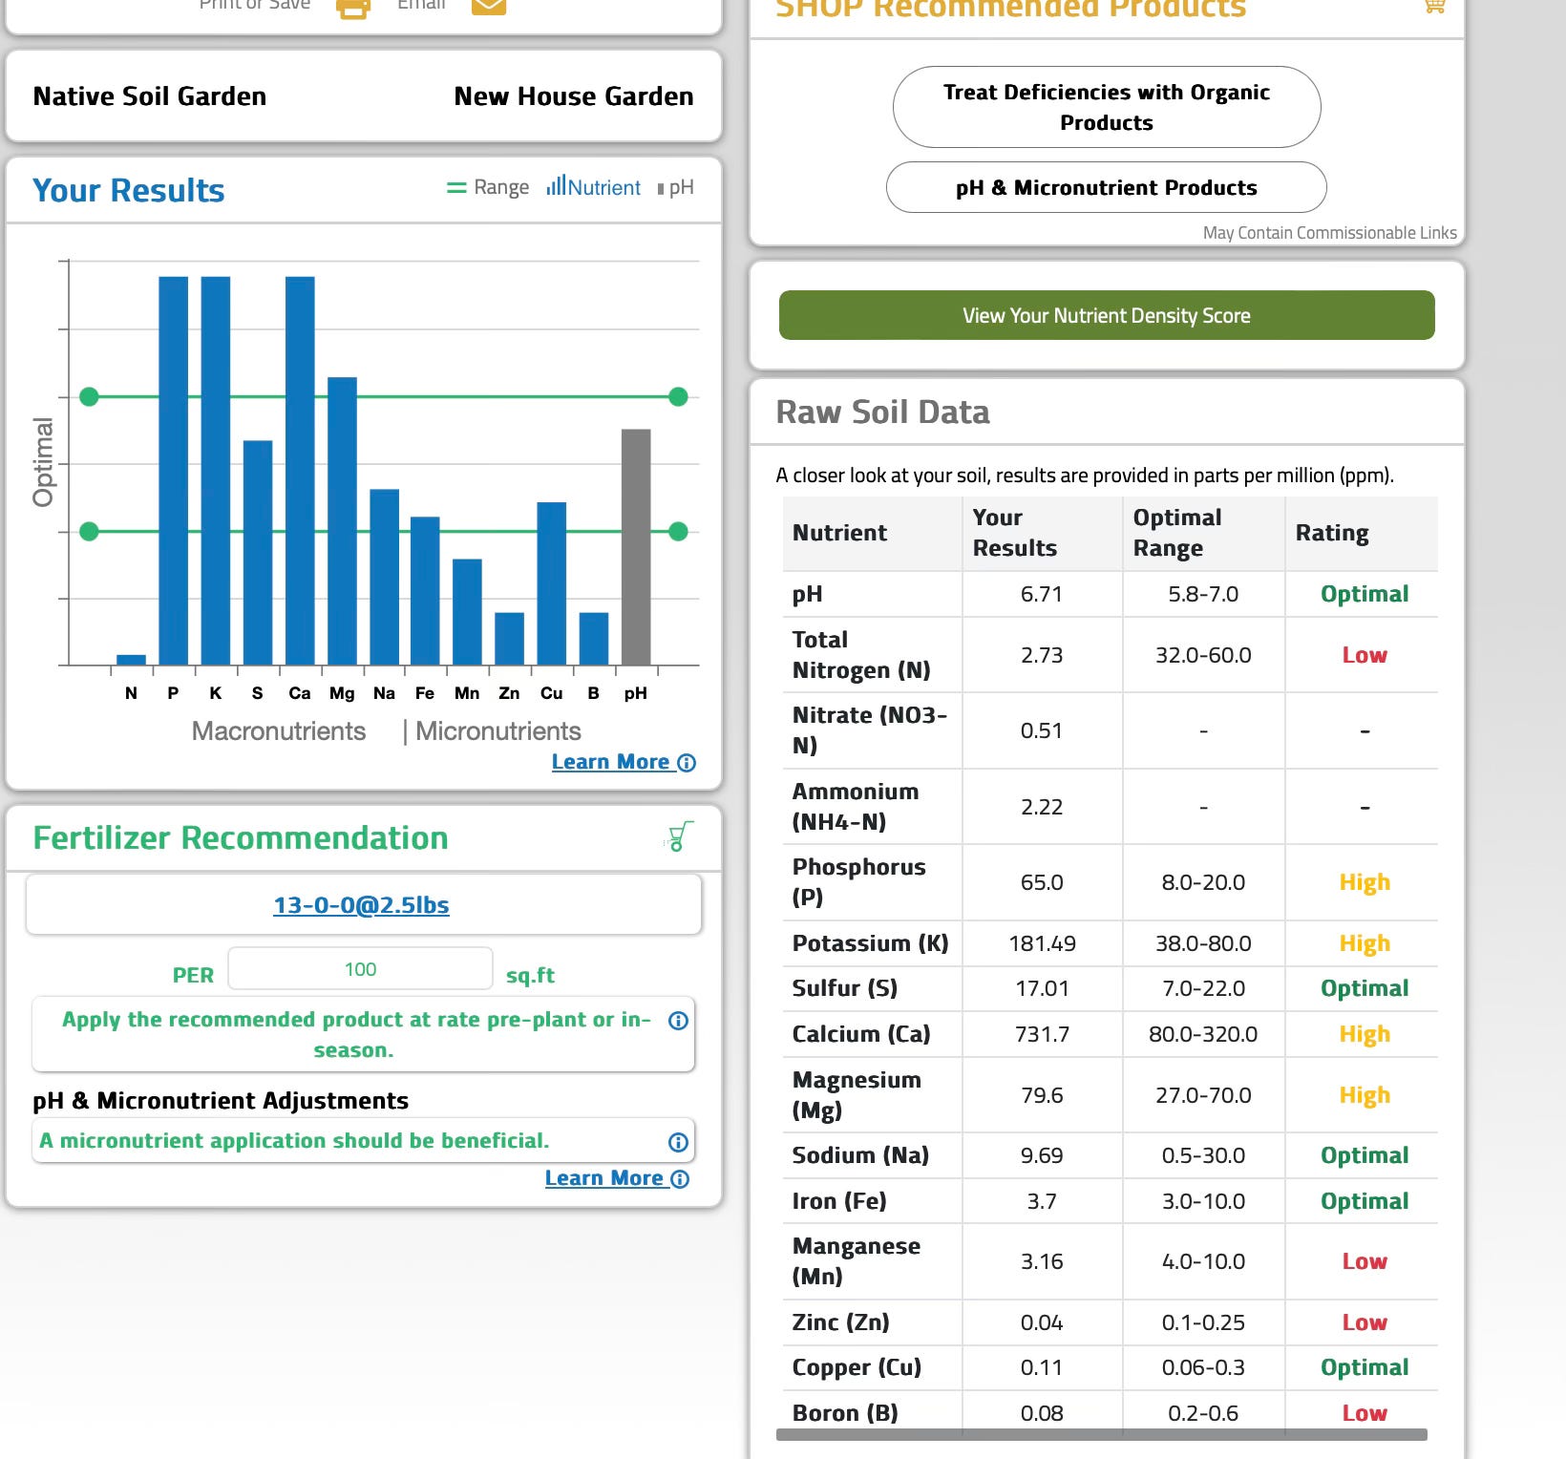Image resolution: width=1566 pixels, height=1459 pixels.
Task: Click pH & Micronutrient Products button
Action: click(1107, 187)
